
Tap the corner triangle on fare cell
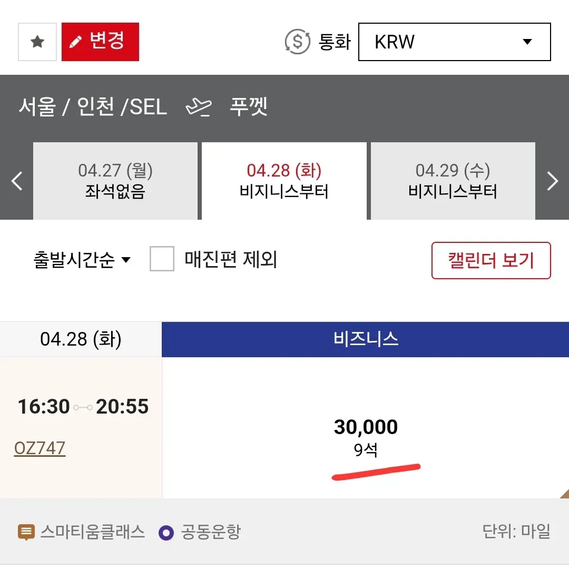[564, 494]
